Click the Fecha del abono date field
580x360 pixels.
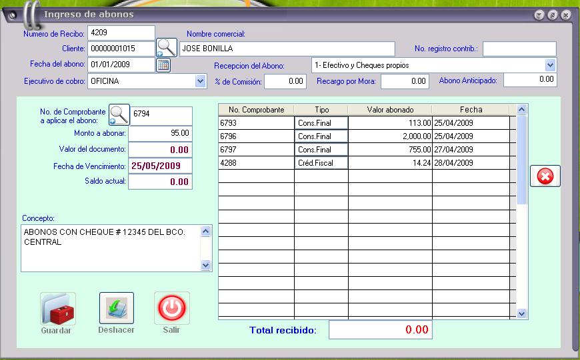pos(121,65)
